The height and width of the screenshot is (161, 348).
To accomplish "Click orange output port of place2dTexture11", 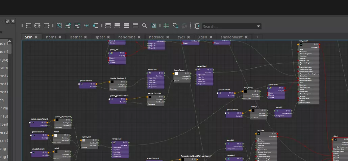I will (x=96, y=84).
